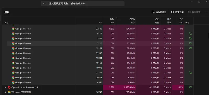Viewport: 209px width, 95px height.
Task: Click the Opera Internet Browser icon
Action: coord(9,87)
